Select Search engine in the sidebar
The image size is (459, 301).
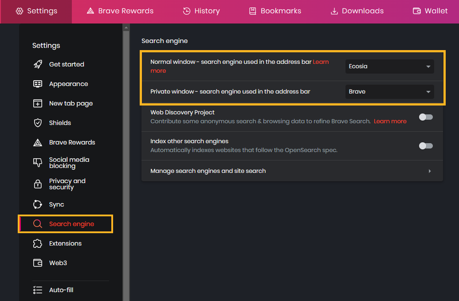coord(66,224)
